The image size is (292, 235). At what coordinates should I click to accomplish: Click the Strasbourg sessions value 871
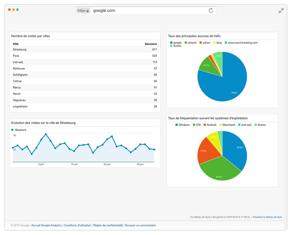point(154,50)
